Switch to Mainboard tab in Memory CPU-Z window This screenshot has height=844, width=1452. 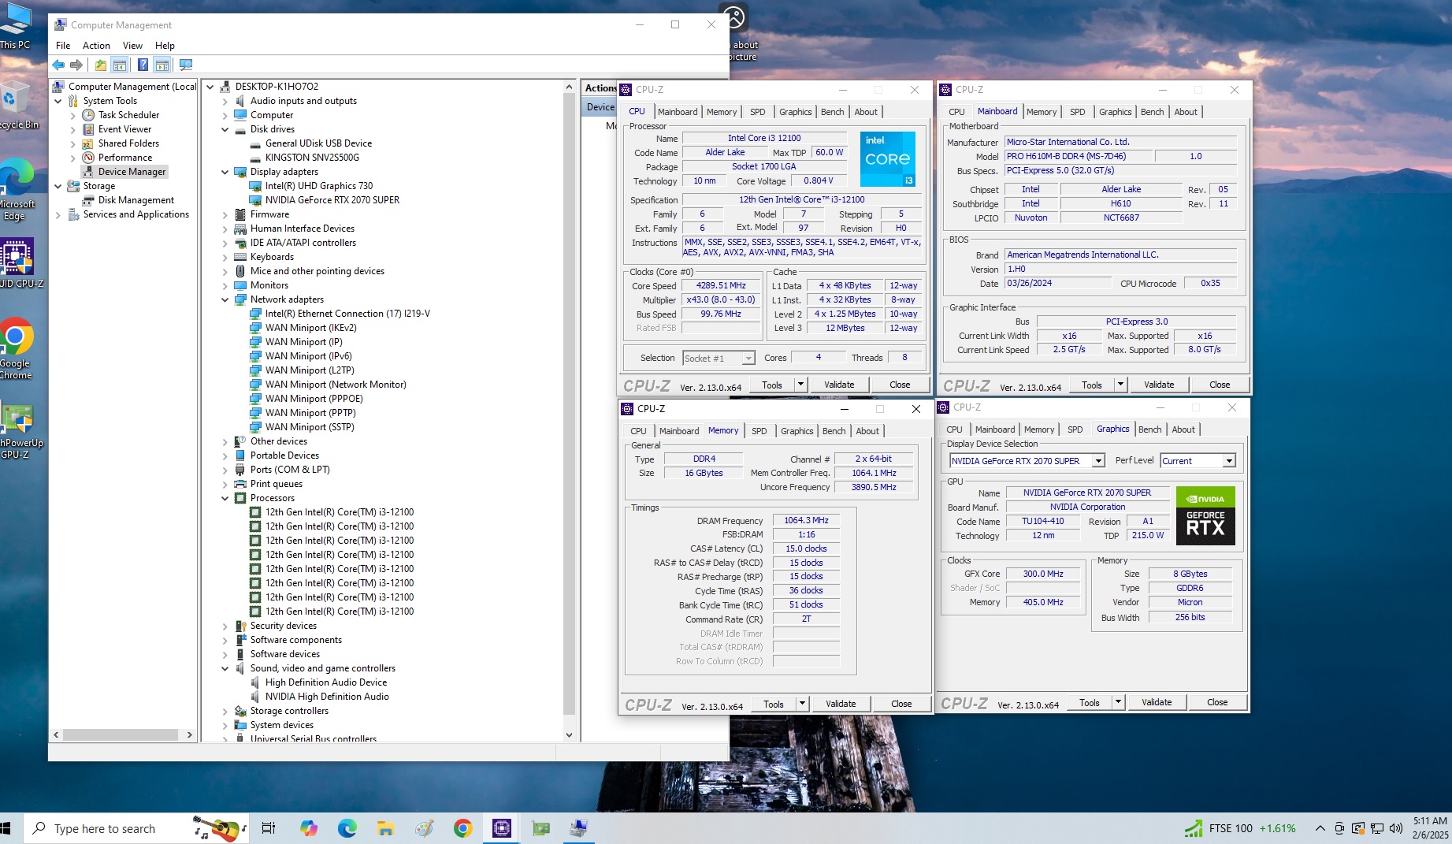point(678,431)
